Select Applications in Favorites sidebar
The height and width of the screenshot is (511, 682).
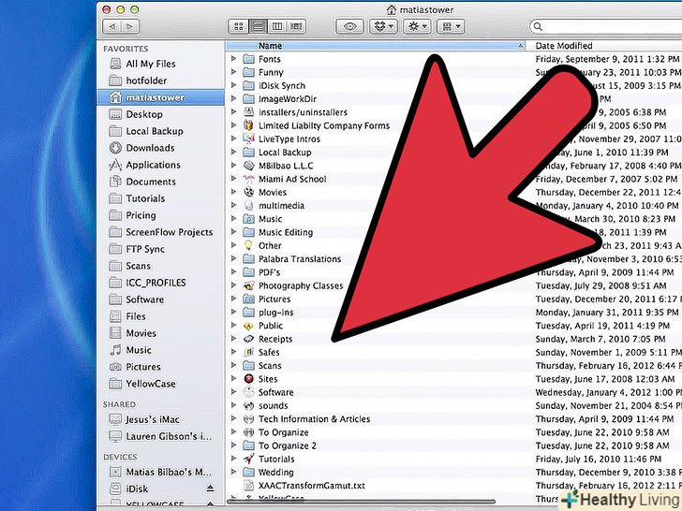[153, 165]
